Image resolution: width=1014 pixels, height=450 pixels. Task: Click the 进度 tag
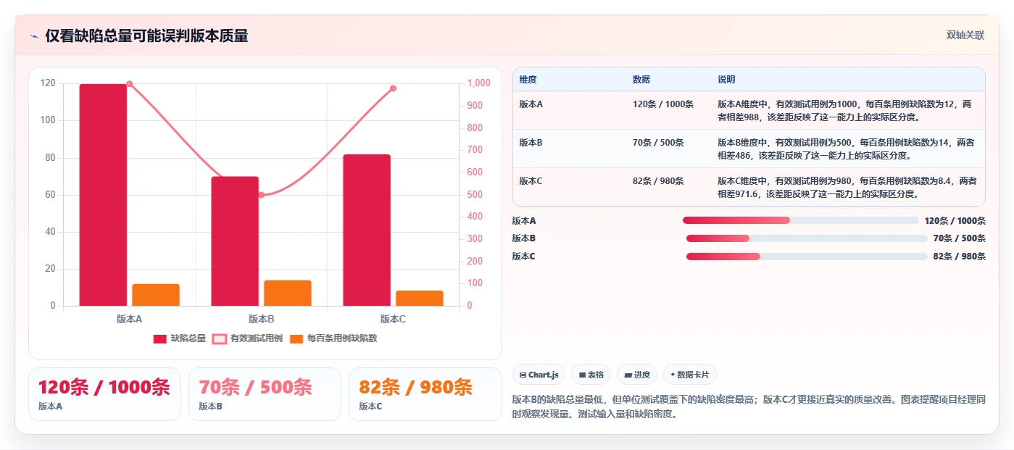pos(637,375)
